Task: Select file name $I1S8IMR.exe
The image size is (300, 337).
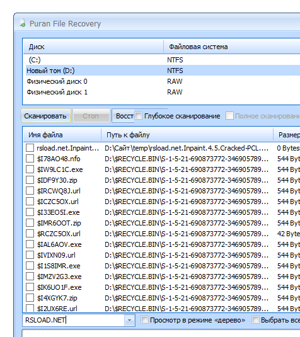Action: click(x=59, y=266)
